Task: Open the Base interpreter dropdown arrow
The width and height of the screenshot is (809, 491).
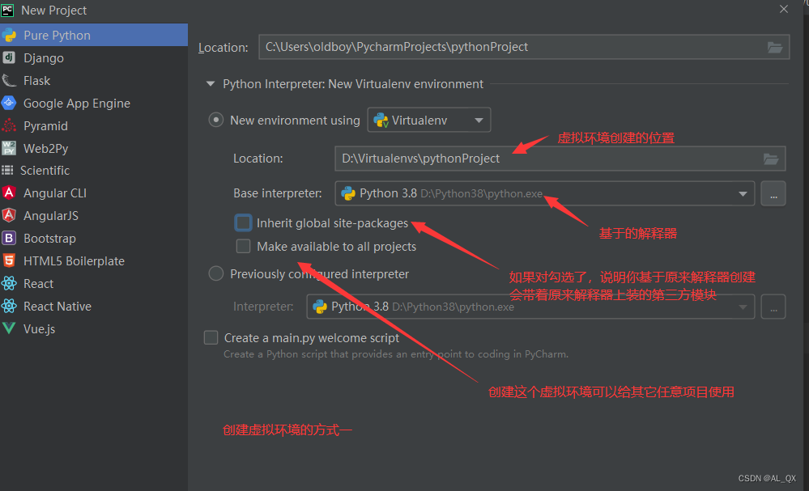Action: click(x=743, y=193)
